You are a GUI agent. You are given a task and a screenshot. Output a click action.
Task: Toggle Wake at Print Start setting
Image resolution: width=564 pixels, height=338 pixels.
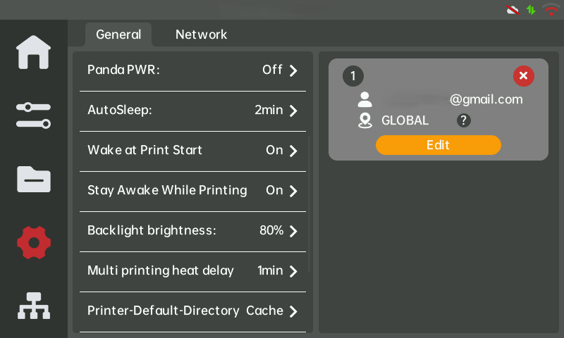[192, 151]
